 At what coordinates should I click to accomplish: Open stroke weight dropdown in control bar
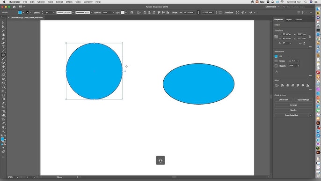(54, 13)
